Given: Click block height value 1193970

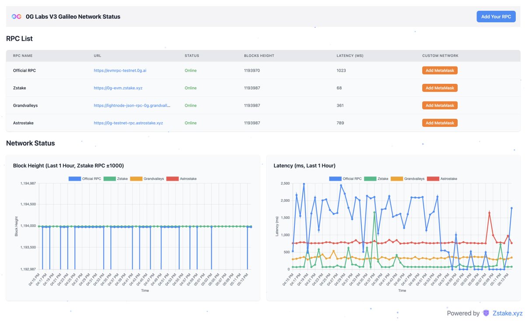Looking at the screenshot, I should pos(252,70).
